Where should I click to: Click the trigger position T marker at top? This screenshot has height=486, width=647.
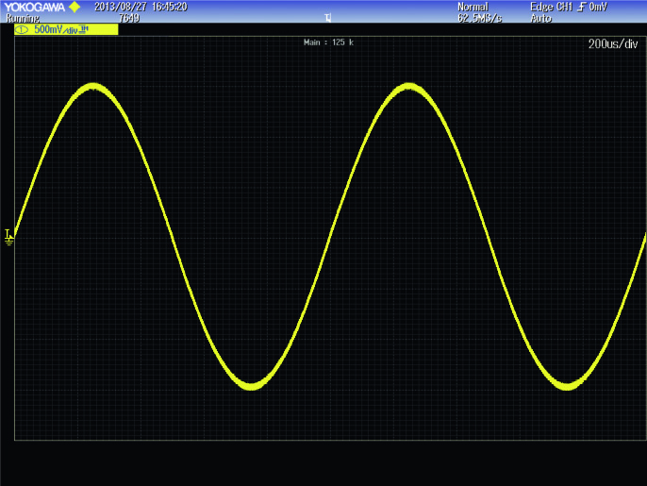coord(327,18)
